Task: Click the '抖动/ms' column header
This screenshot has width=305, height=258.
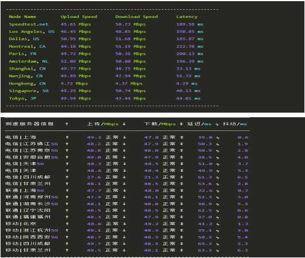Action: pos(235,124)
